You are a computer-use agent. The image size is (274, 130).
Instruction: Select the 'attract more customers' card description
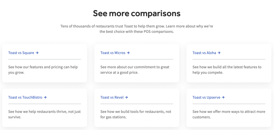coord(229,114)
